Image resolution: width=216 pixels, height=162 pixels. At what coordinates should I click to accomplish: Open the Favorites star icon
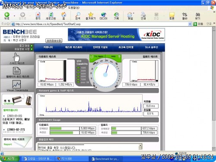pos(91,14)
